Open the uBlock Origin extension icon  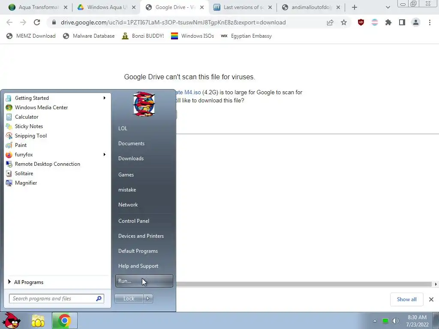(x=361, y=22)
